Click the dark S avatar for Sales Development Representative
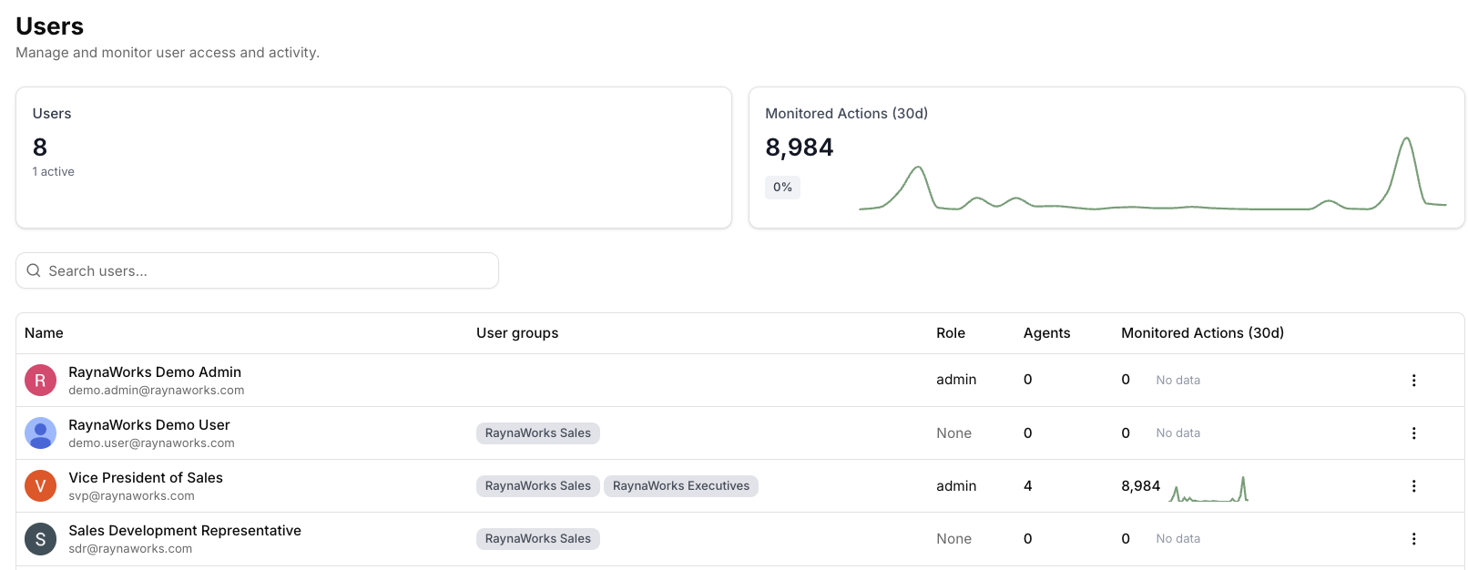Screen dimensions: 1468x570 pyautogui.click(x=40, y=539)
